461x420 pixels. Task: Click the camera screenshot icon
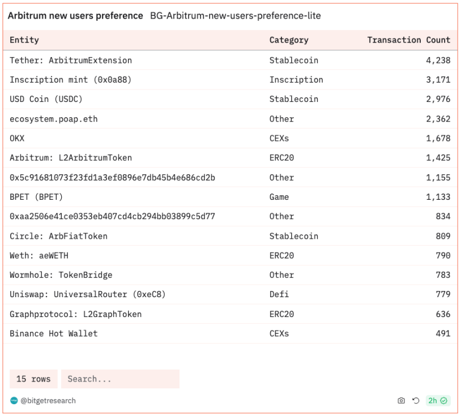[x=401, y=401]
